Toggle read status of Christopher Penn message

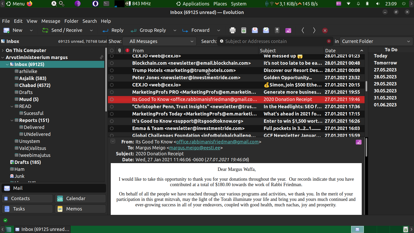pos(112,107)
